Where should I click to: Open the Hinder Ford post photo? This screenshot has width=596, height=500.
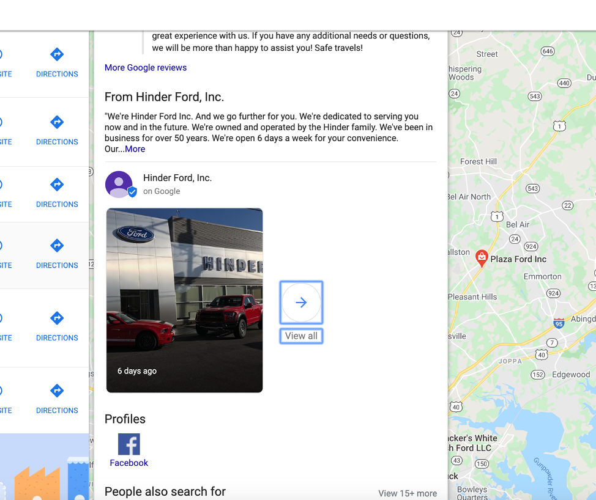[184, 300]
